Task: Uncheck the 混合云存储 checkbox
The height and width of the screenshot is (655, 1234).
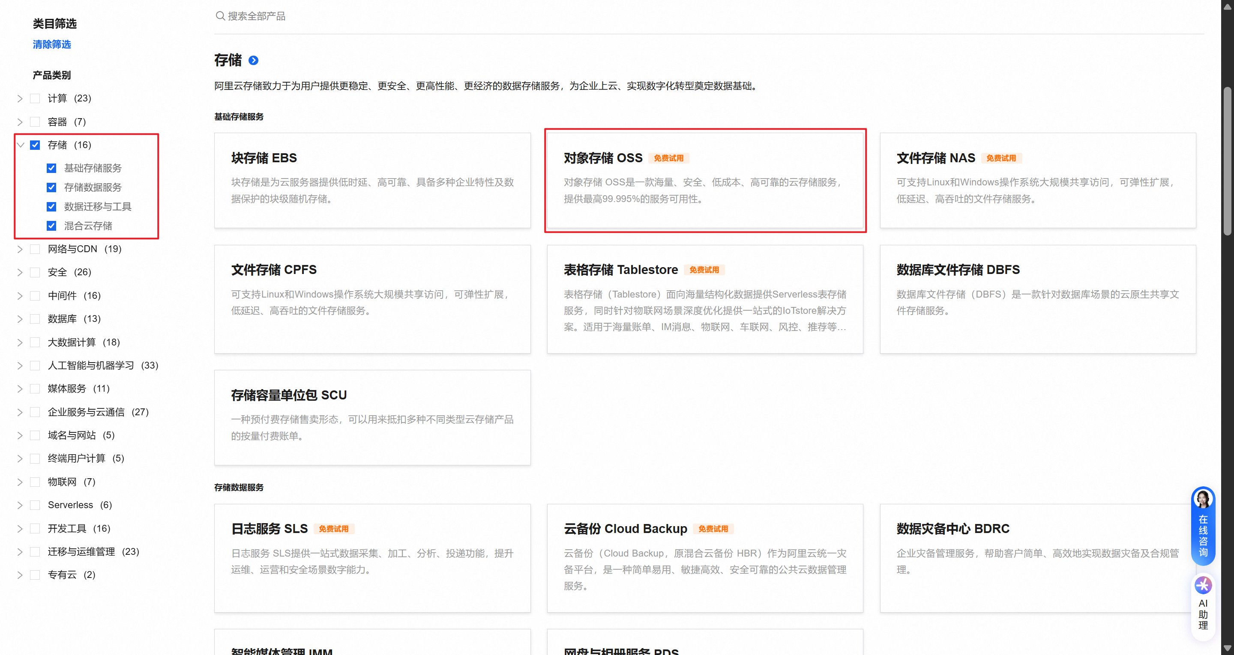Action: (x=51, y=226)
